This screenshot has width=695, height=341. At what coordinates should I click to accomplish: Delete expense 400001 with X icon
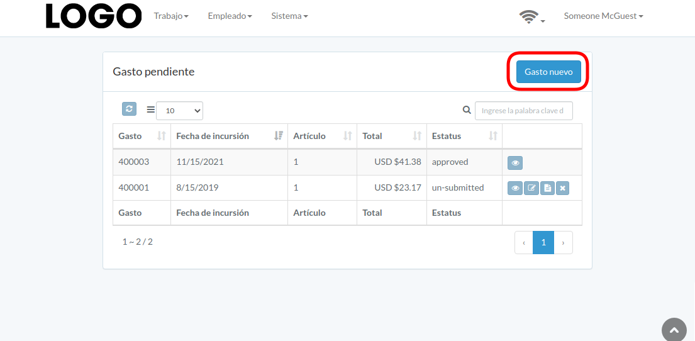(562, 189)
